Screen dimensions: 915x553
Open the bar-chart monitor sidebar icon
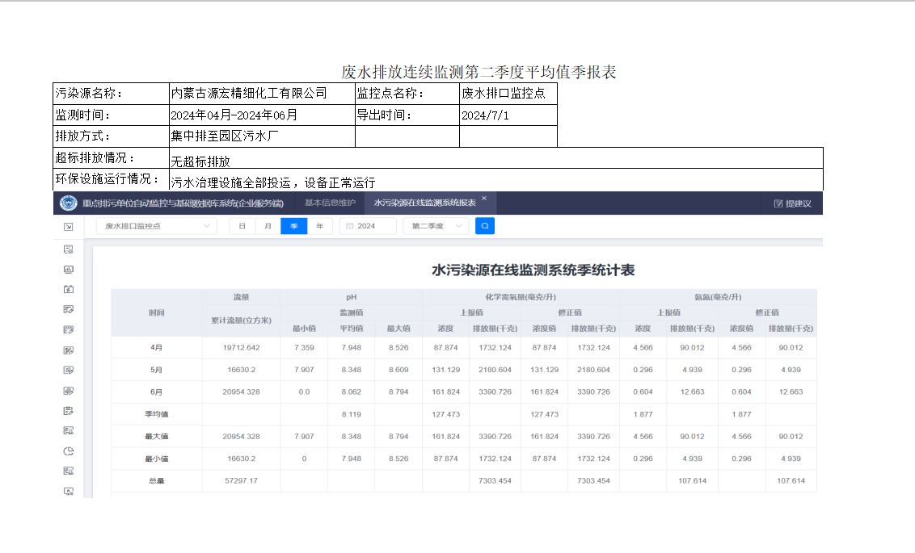68,269
